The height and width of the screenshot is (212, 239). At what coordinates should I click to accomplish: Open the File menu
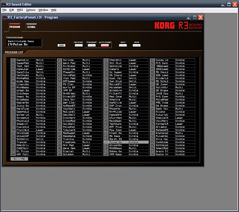(4, 10)
